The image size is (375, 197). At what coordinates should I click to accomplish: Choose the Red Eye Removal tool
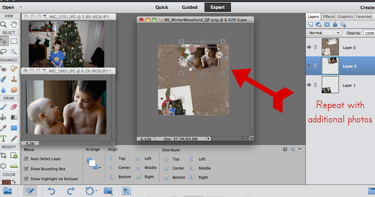(4, 69)
